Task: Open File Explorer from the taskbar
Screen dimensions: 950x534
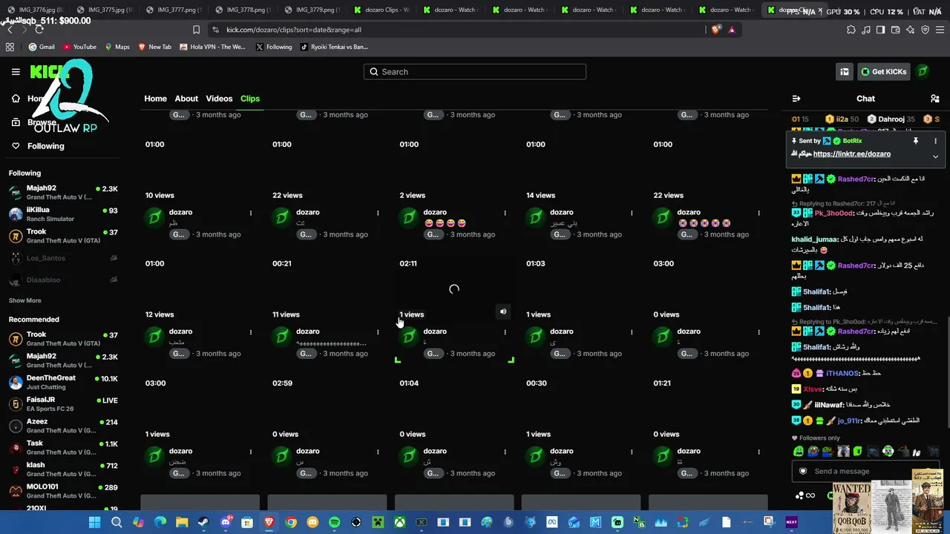Action: tap(182, 522)
